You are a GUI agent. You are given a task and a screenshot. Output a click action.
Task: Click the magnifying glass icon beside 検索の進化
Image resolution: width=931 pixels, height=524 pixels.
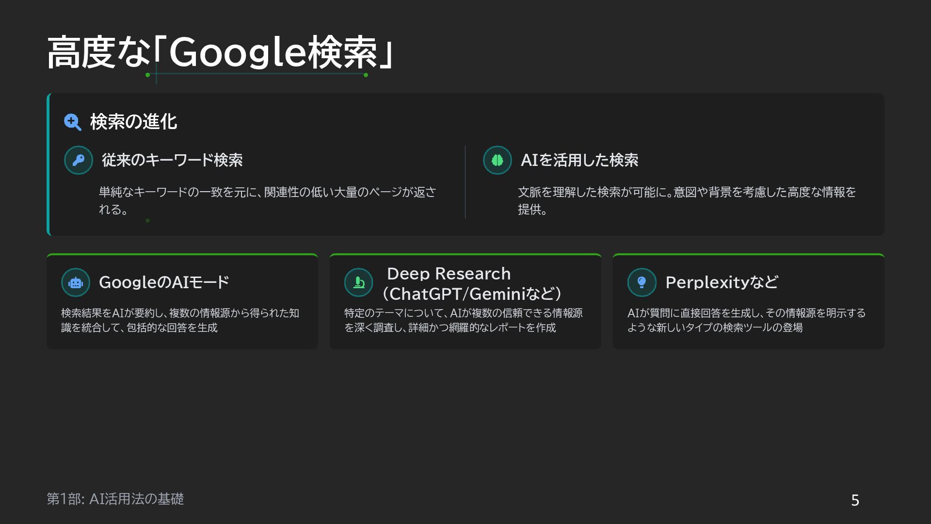point(72,122)
